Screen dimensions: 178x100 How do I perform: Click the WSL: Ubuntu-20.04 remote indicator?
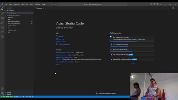(x=7, y=97)
